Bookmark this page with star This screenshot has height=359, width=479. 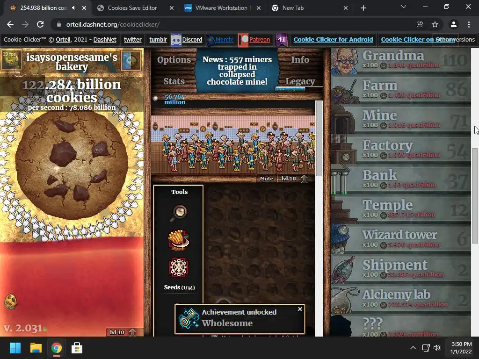point(435,24)
